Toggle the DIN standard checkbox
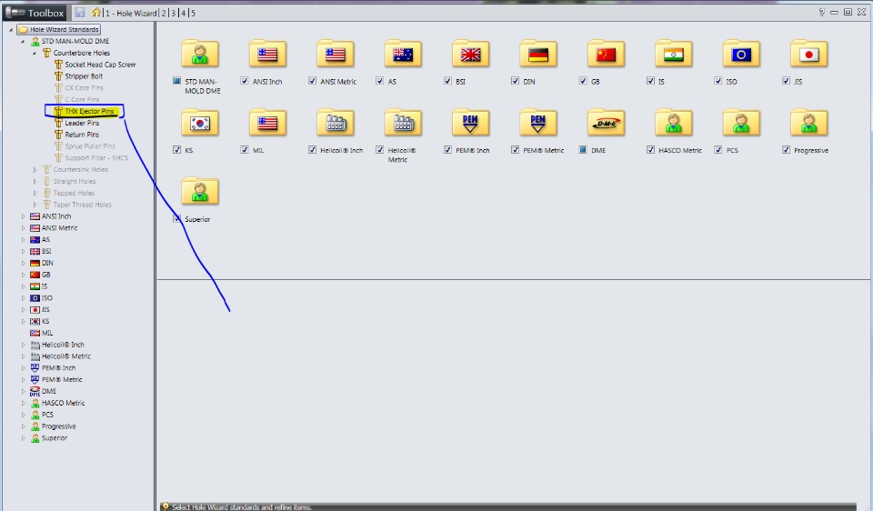 coord(515,81)
